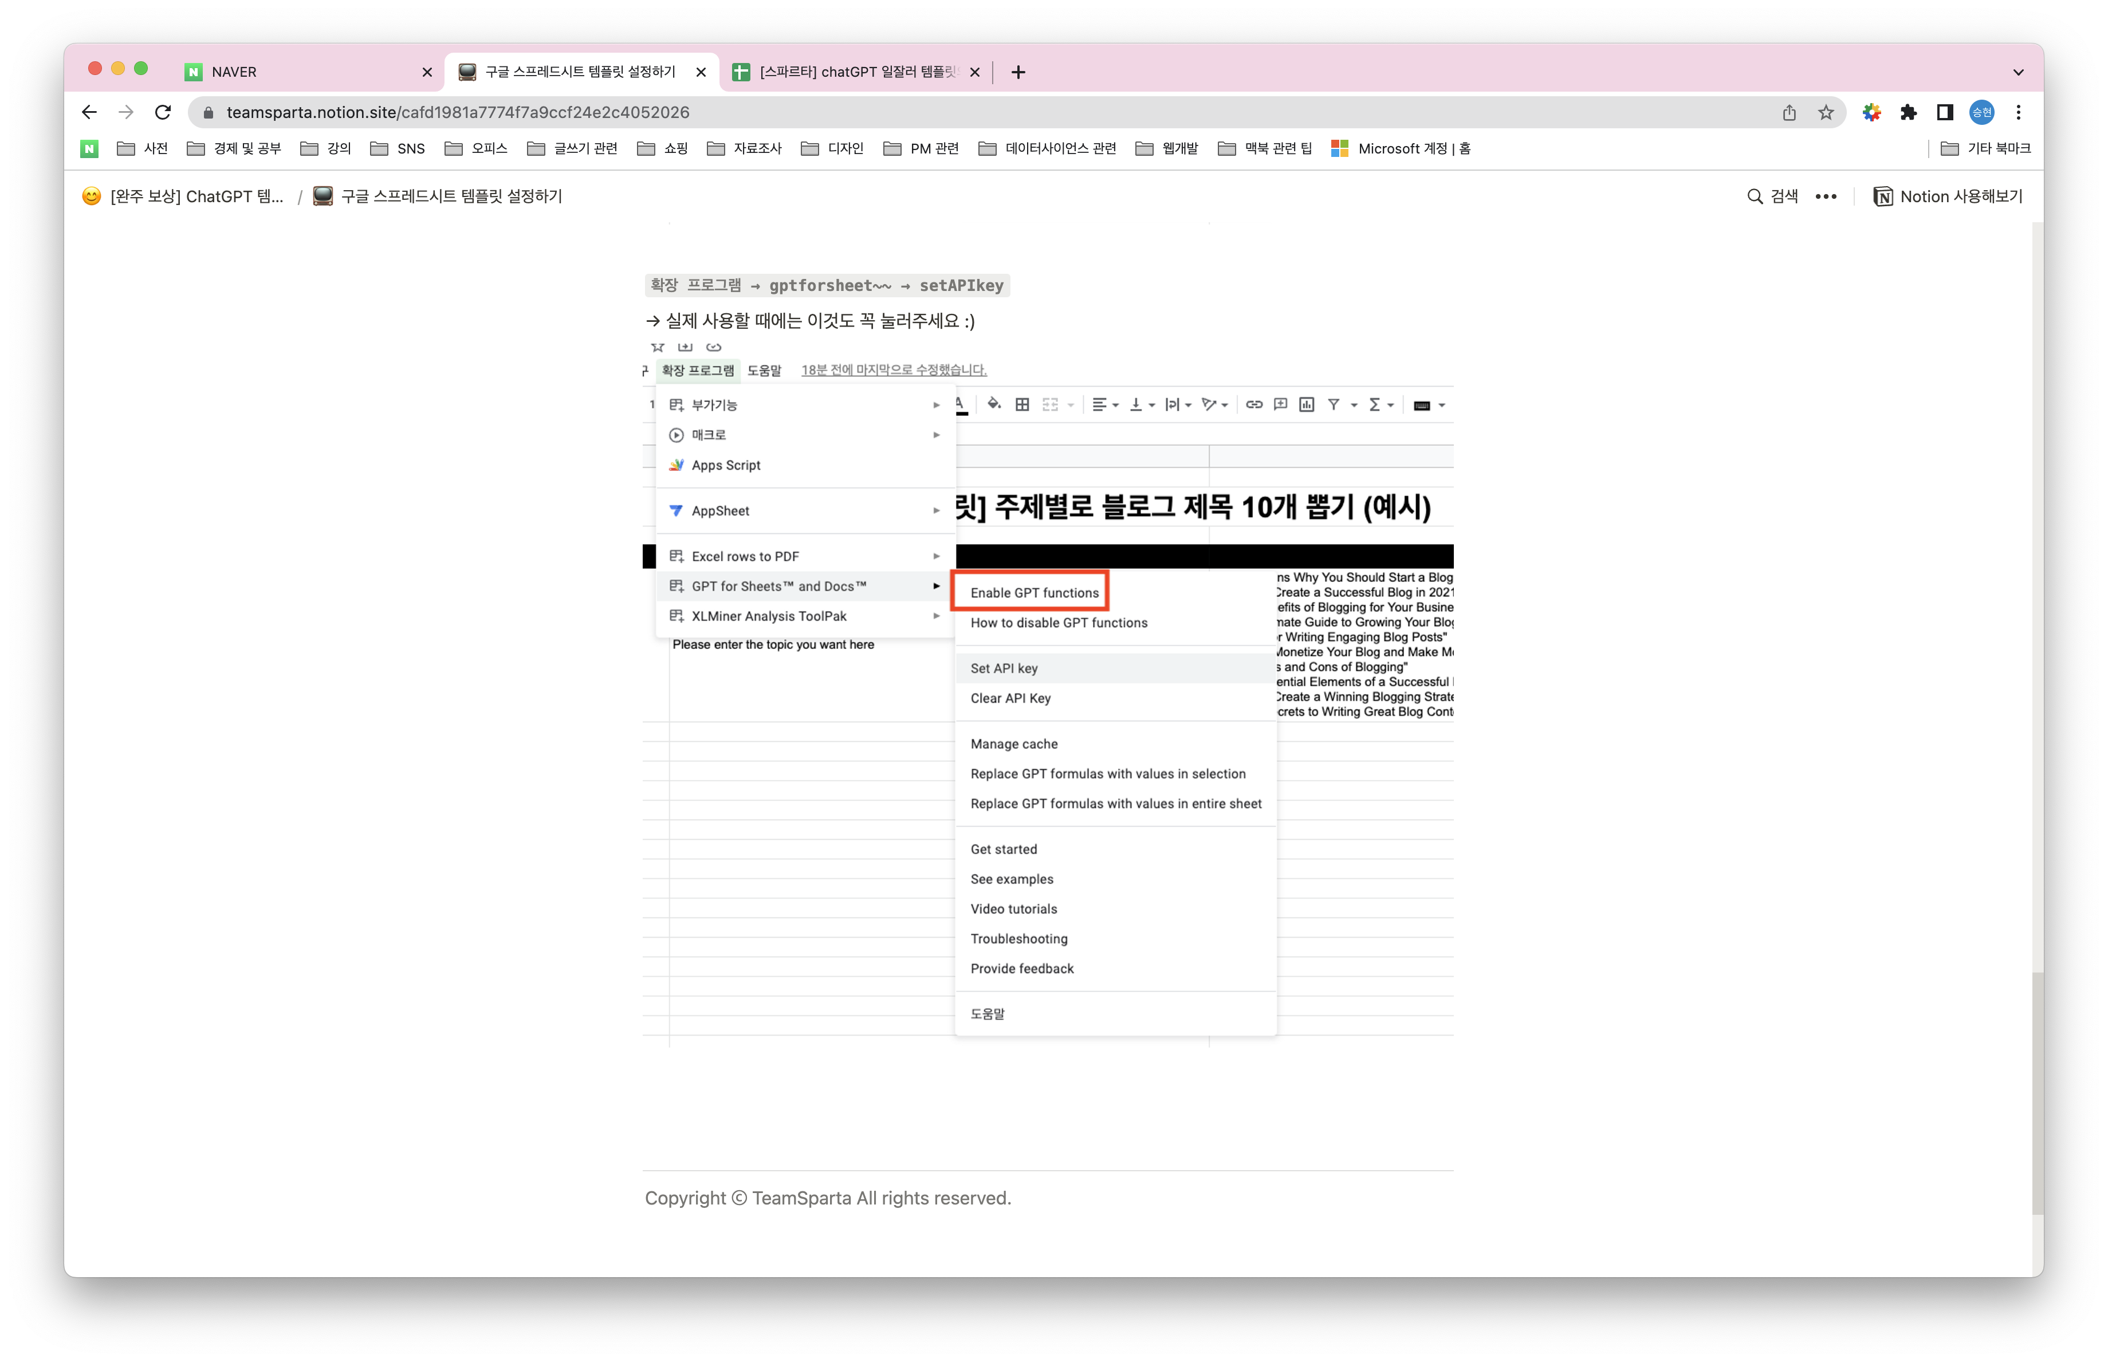Viewport: 2108px width, 1362px height.
Task: Click Enable GPT functions in the menu
Action: point(1034,593)
